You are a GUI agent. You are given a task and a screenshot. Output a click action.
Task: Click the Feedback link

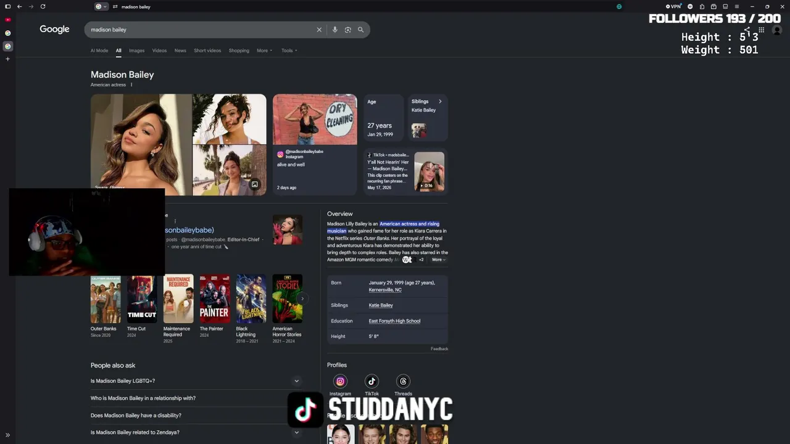pyautogui.click(x=439, y=349)
